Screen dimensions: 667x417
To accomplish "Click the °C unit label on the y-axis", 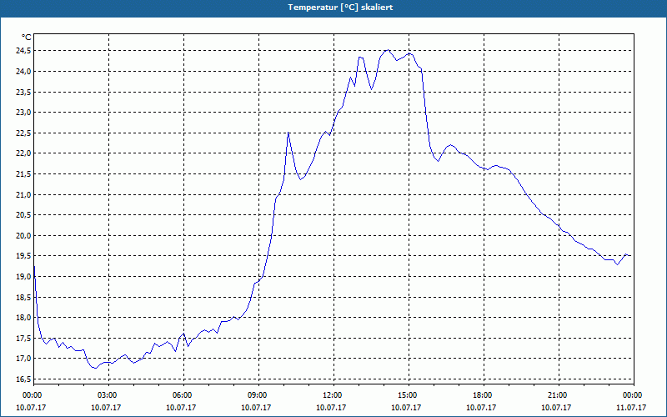I will (x=27, y=38).
